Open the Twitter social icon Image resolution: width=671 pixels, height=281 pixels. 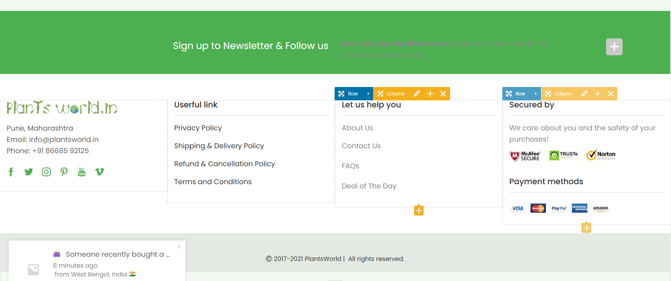[x=29, y=172]
